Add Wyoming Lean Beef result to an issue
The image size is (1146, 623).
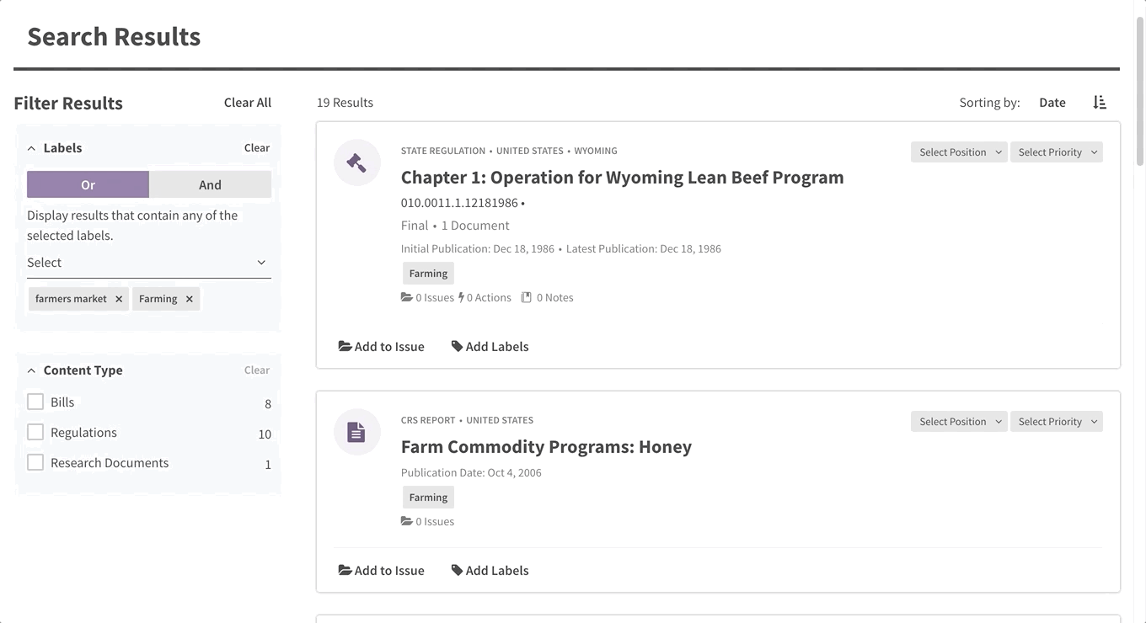[382, 347]
